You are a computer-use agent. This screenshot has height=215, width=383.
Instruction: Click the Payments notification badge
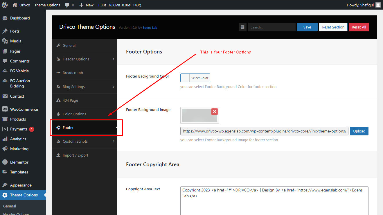[32, 129]
